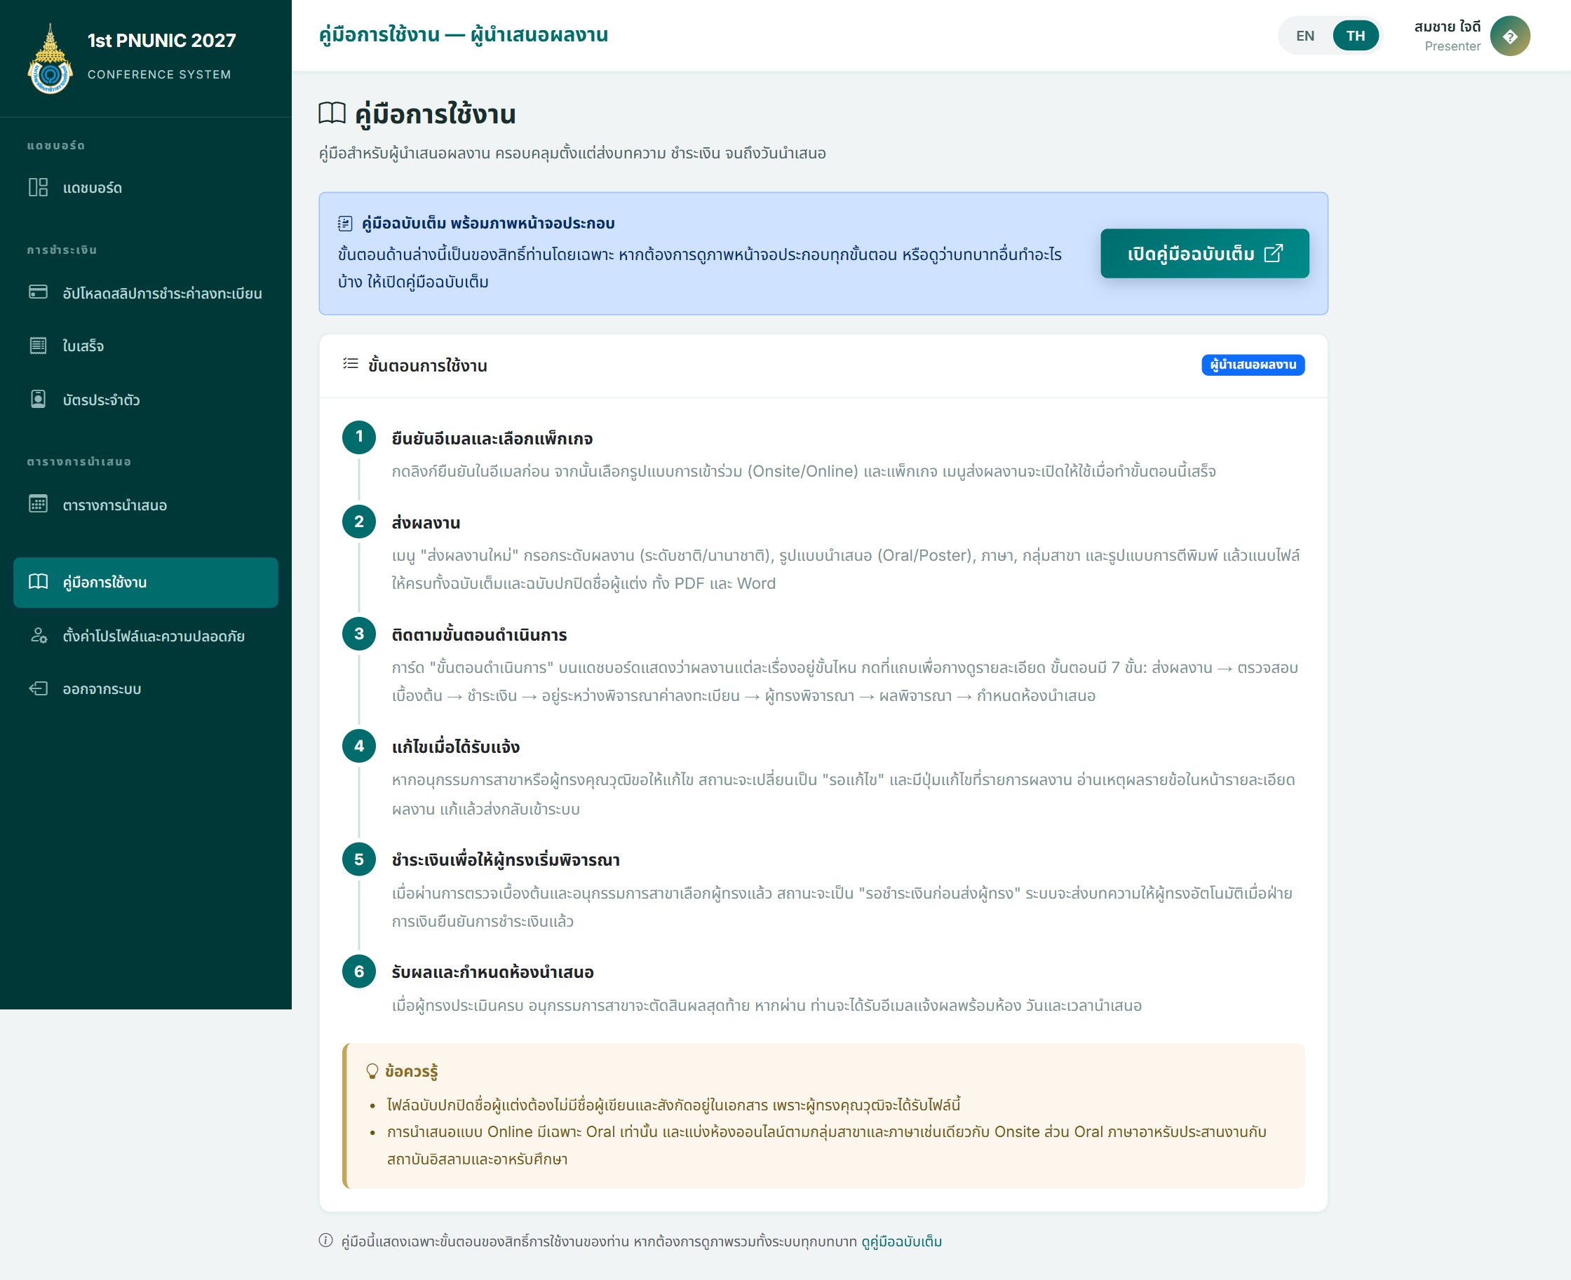This screenshot has width=1571, height=1280.
Task: Click step 3 heading ติดตามขั้นตอนดำเนินการ
Action: pyautogui.click(x=480, y=635)
